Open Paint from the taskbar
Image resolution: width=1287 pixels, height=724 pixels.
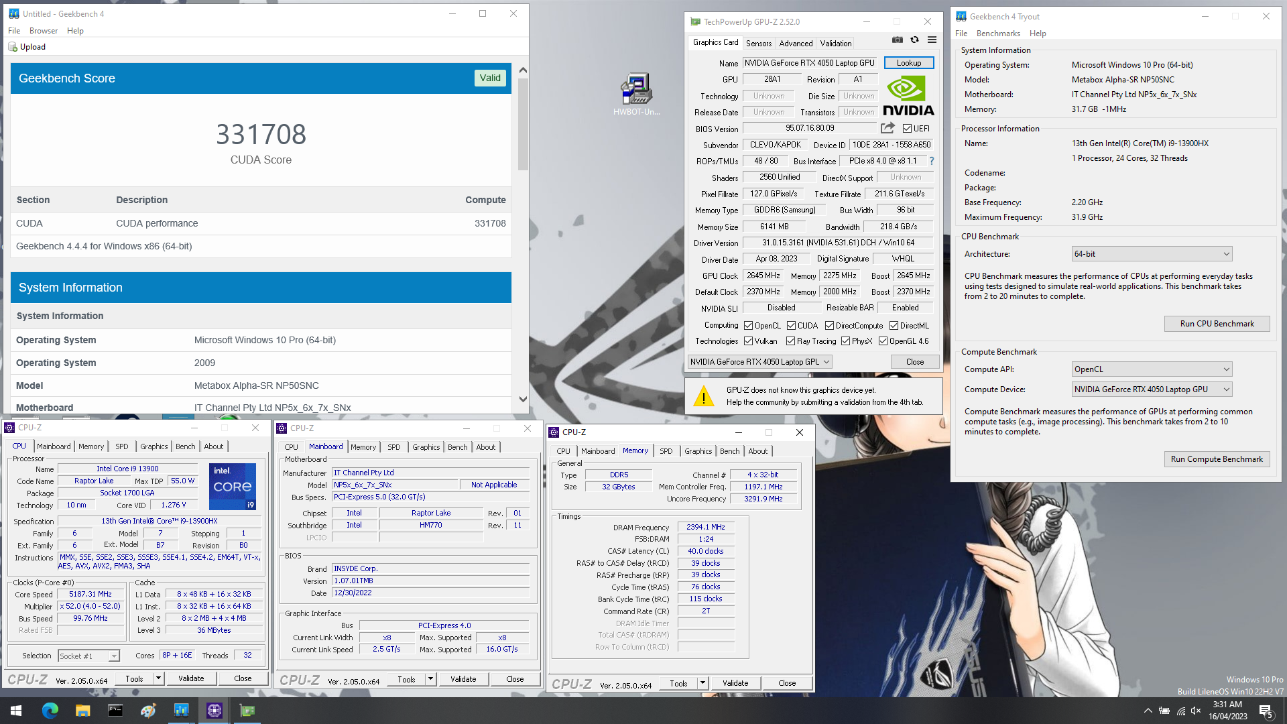tap(148, 711)
